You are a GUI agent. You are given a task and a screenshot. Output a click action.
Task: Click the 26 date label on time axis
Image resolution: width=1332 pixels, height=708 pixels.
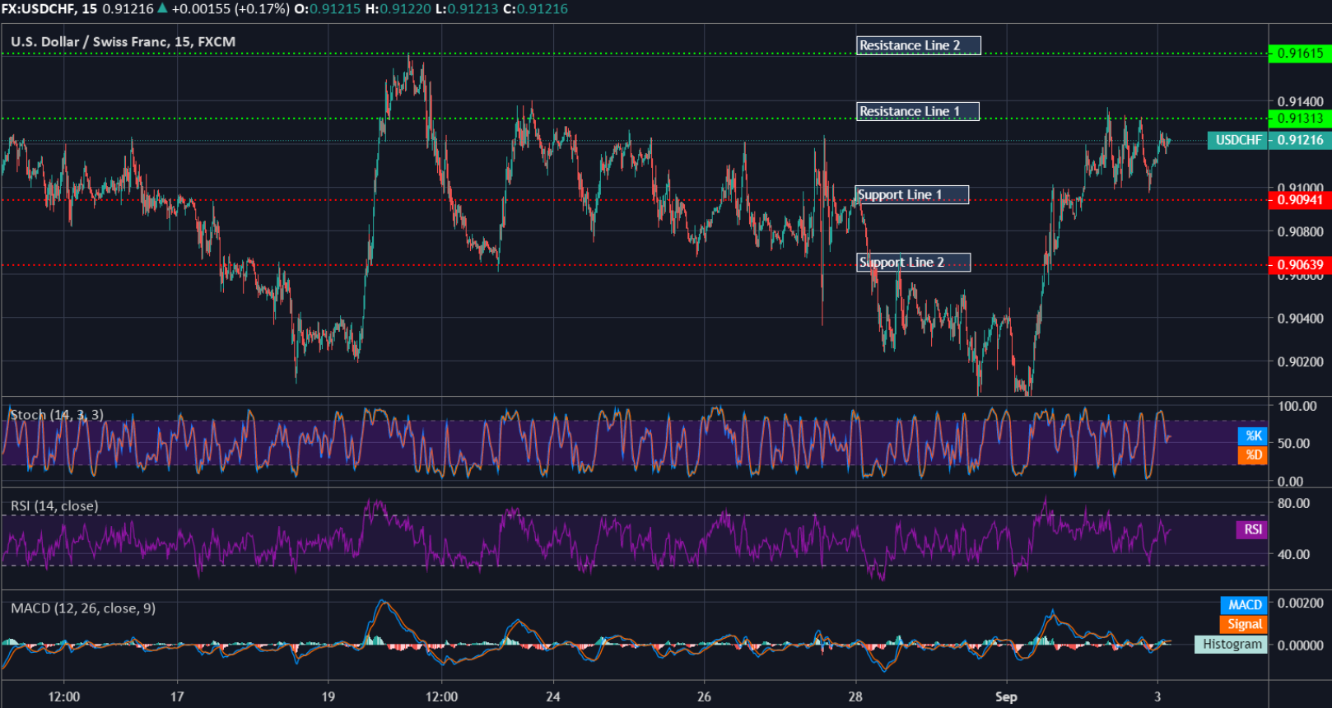point(704,697)
